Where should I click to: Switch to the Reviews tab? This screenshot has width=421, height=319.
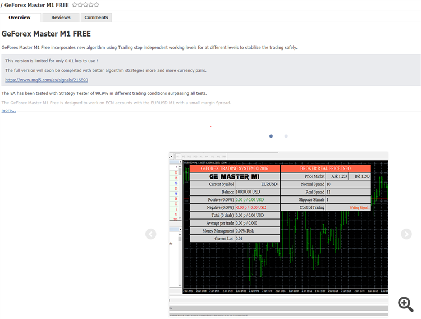click(x=61, y=17)
